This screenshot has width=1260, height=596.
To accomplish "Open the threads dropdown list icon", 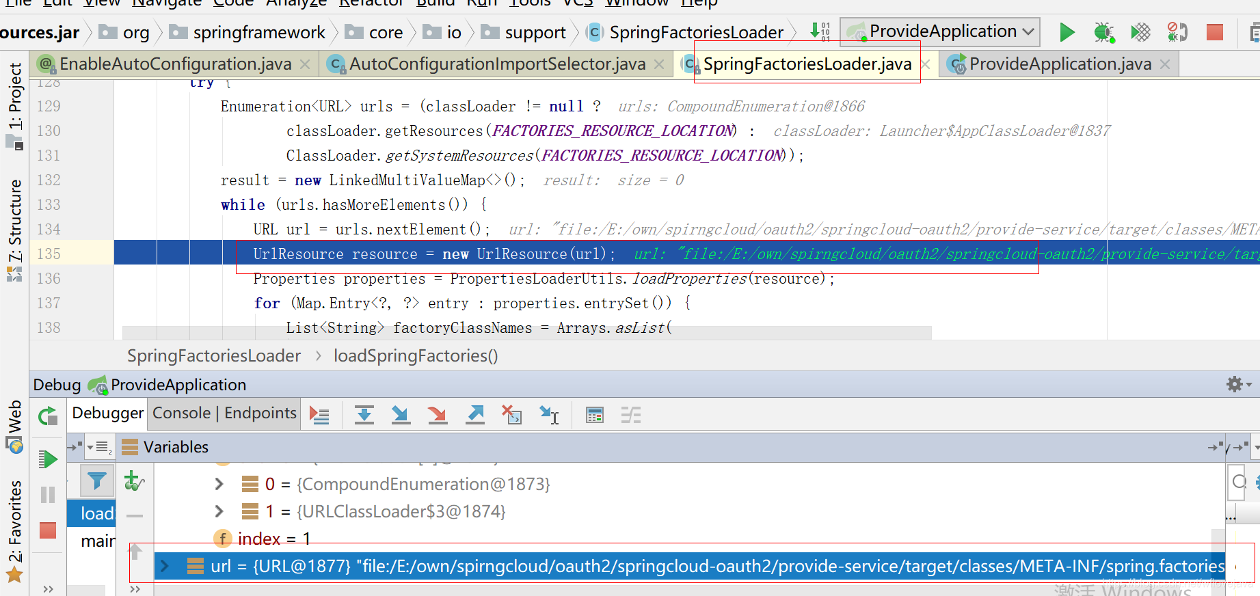I will (100, 447).
